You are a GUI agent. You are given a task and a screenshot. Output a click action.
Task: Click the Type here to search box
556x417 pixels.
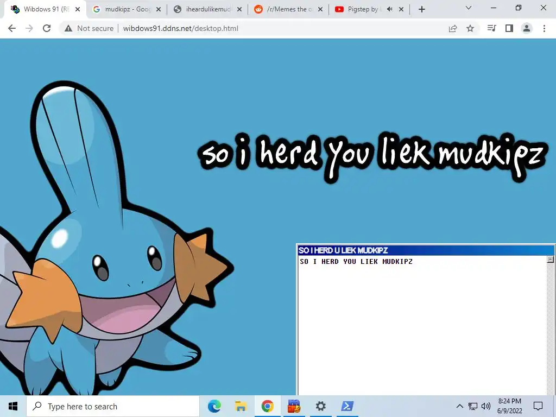(113, 406)
